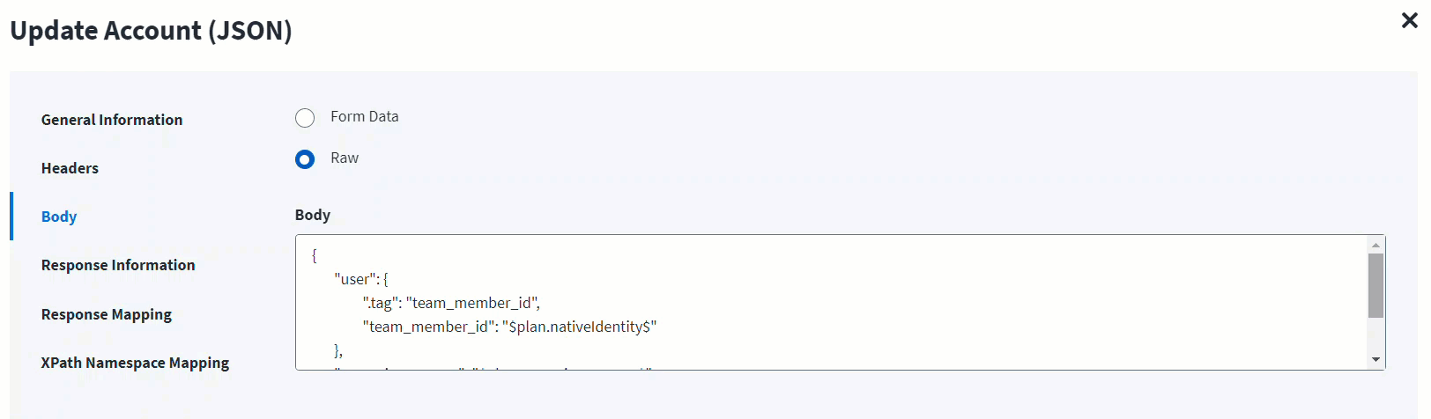Click the scroll up arrow in Body editor
Viewport: 1431px width, 419px height.
point(1375,245)
